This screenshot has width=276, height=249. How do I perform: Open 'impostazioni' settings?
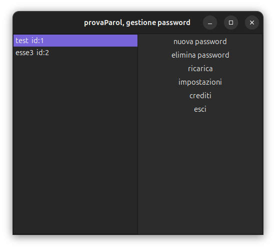tap(200, 82)
